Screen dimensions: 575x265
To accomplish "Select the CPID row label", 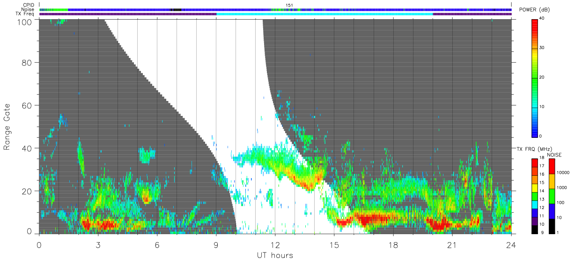I will tap(29, 5).
